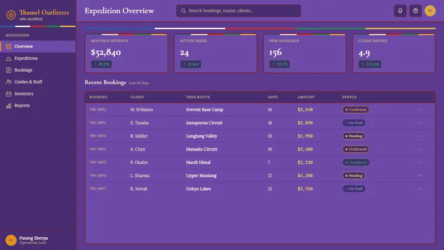Click client name P. Okafor
Image resolution: width=444 pixels, height=250 pixels.
(x=139, y=162)
